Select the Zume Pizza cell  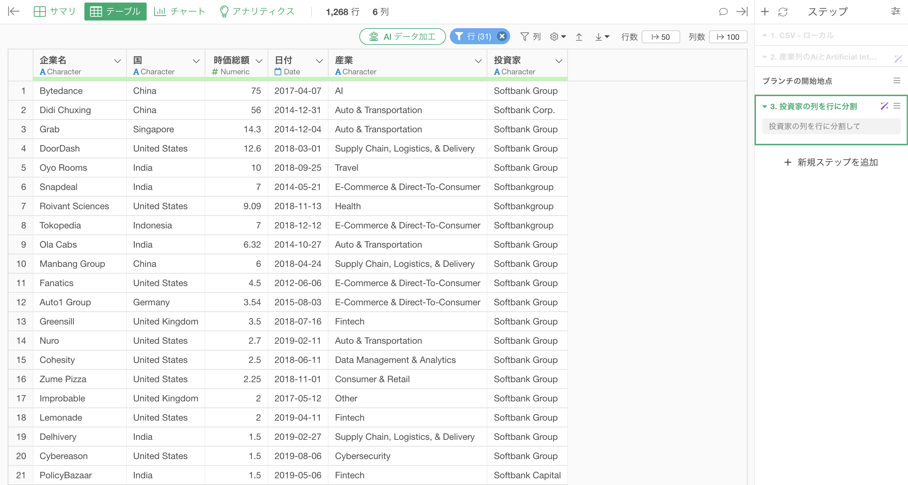[80, 379]
